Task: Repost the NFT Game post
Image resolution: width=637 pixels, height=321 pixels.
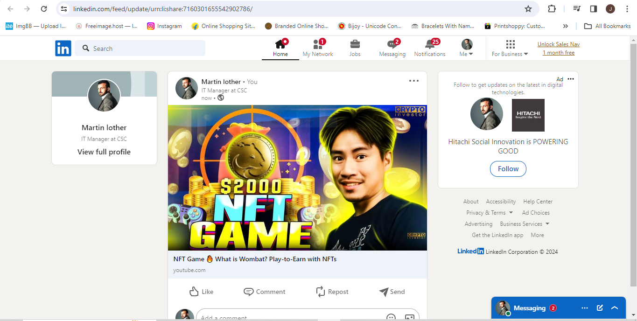Action: 332,292
